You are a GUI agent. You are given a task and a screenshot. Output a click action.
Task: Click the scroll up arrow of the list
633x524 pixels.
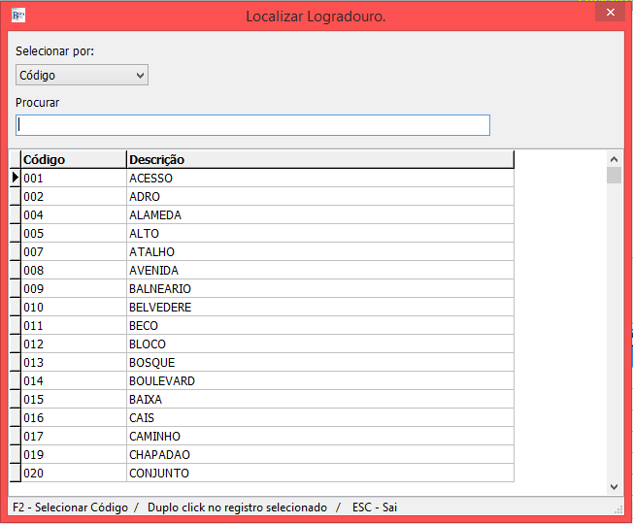[614, 159]
